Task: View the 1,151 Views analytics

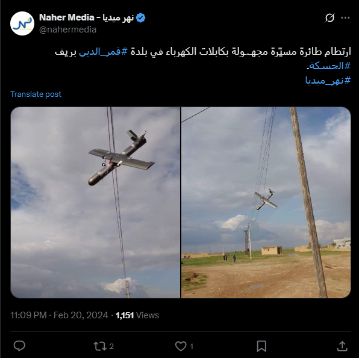Action: coord(137,315)
